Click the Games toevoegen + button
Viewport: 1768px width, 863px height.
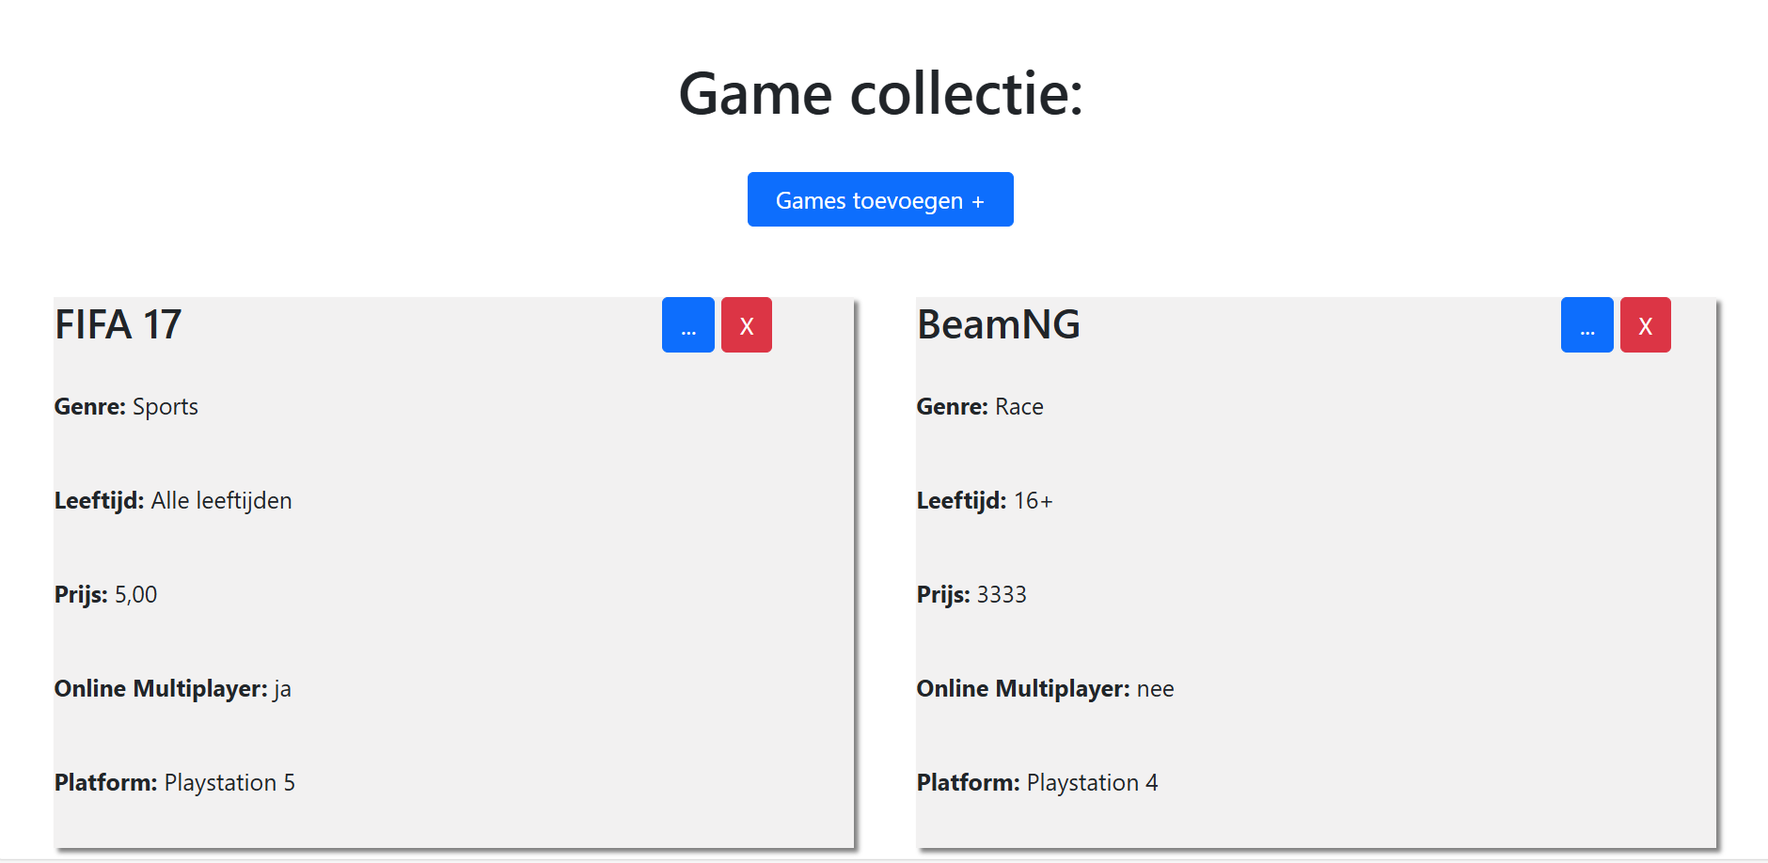[x=880, y=199]
